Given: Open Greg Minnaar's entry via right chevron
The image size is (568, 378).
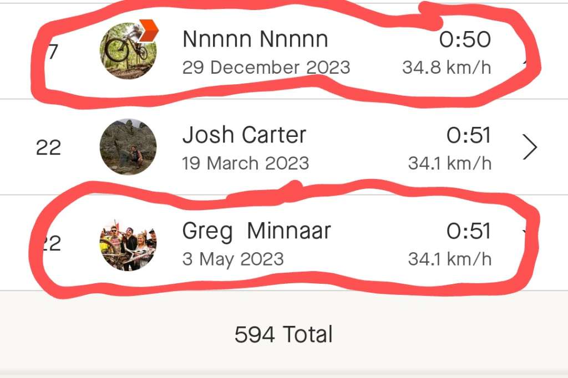Looking at the screenshot, I should (528, 231).
